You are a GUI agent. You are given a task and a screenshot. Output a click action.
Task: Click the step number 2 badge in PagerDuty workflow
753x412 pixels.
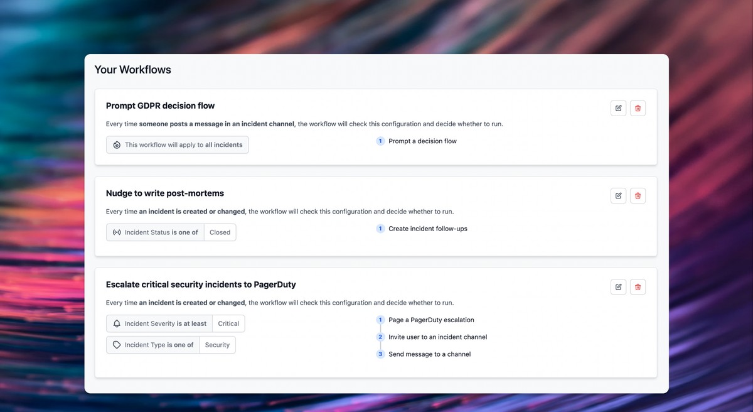[380, 337]
